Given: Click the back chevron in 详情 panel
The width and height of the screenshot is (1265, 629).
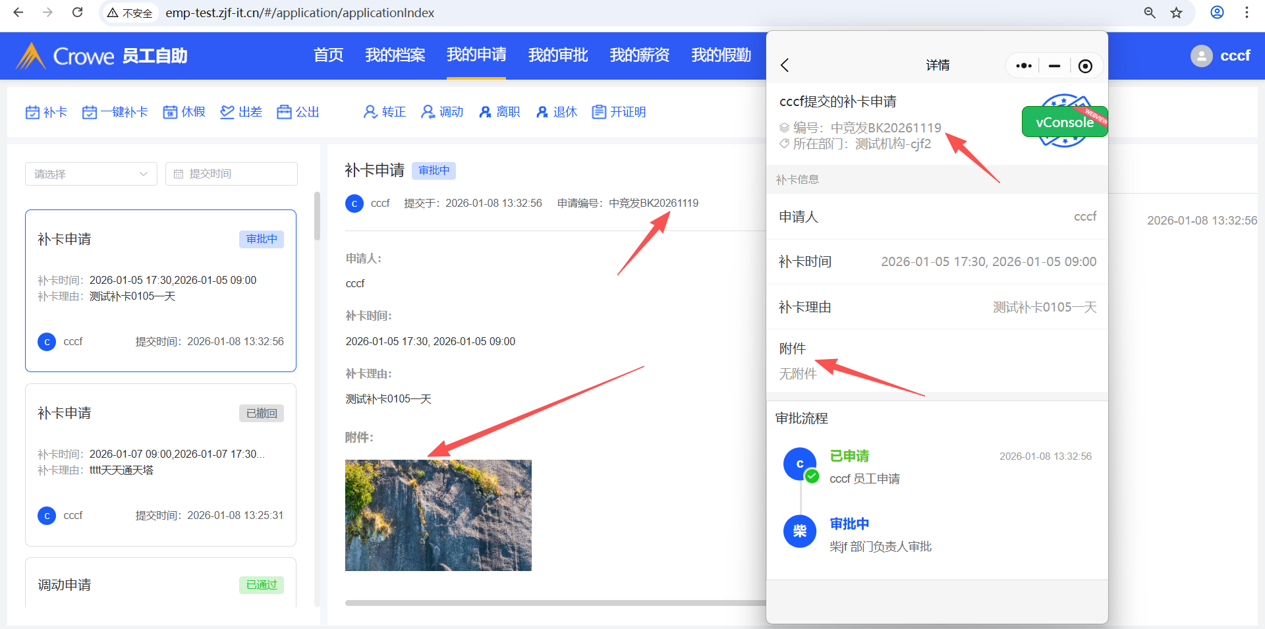Looking at the screenshot, I should (785, 65).
